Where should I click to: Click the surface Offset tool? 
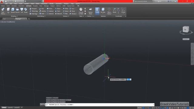(x=65, y=9)
